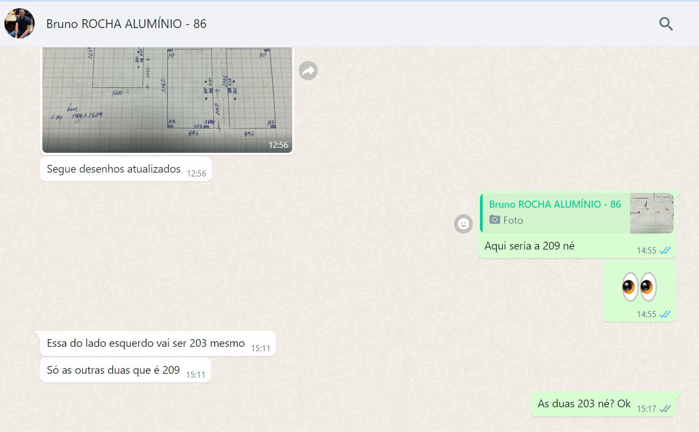699x432 pixels.
Task: Click the camera icon beside Foto
Action: (x=495, y=220)
